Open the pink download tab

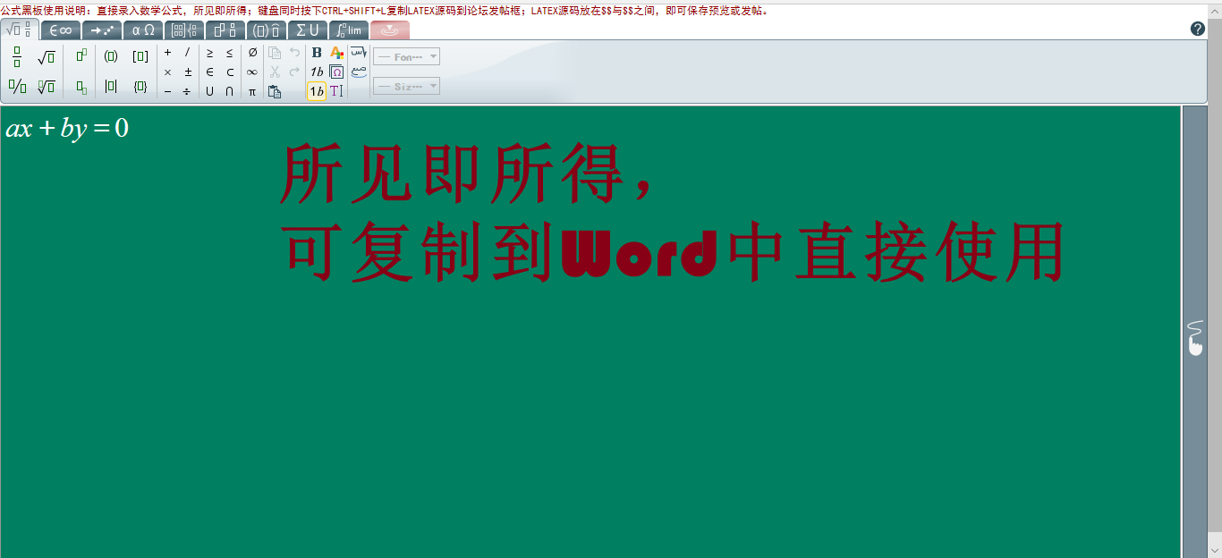(x=390, y=30)
